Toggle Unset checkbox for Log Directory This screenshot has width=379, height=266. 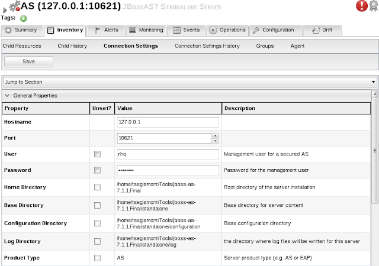(x=97, y=241)
